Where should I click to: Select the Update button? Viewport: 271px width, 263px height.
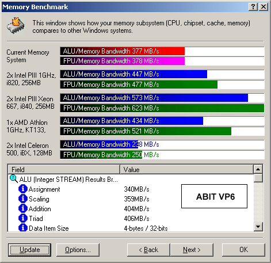coord(29,250)
